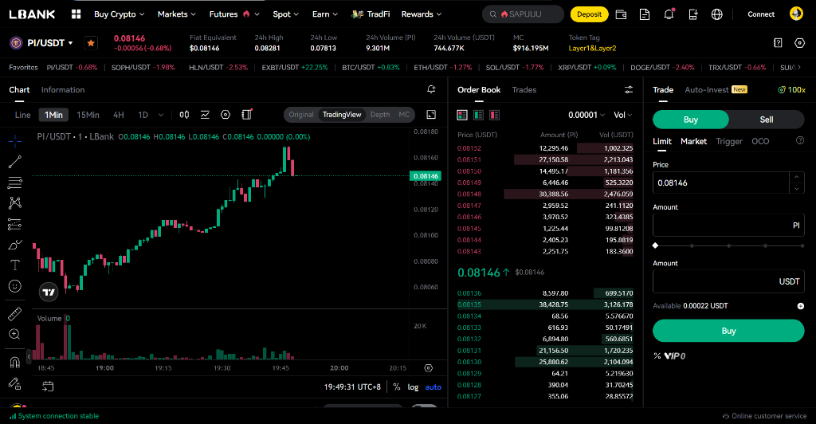
Task: Toggle percent scale on chart
Action: [397, 387]
